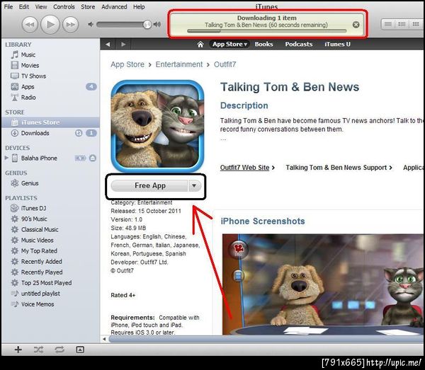
Task: Open the iTunes Store home icon
Action: pos(200,44)
